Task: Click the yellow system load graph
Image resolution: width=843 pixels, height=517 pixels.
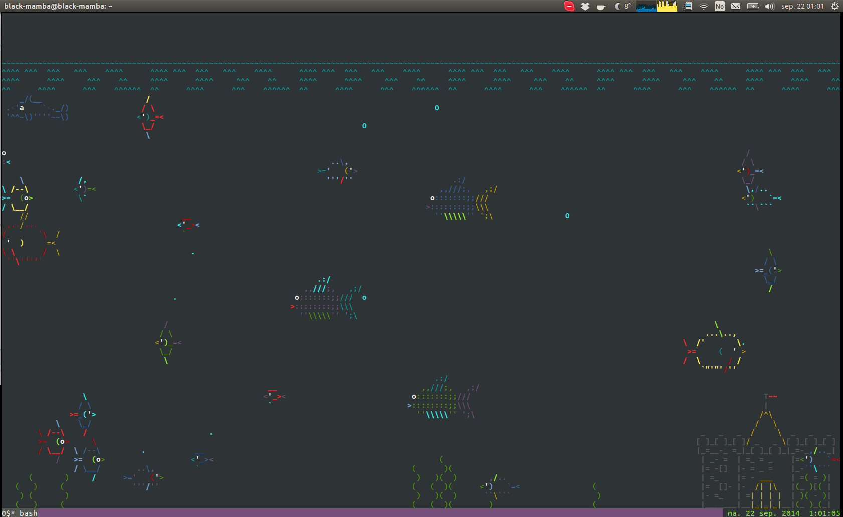Action: [667, 6]
